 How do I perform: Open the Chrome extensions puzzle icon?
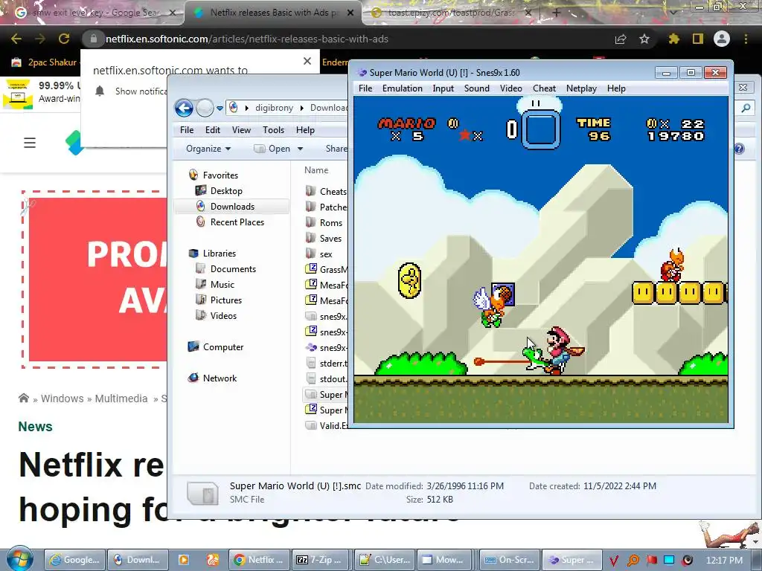[673, 39]
